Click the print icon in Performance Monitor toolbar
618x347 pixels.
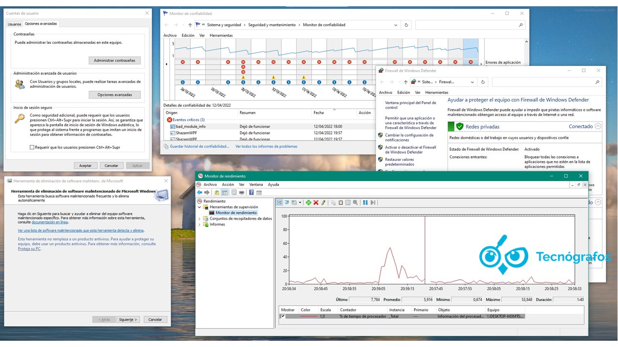241,192
